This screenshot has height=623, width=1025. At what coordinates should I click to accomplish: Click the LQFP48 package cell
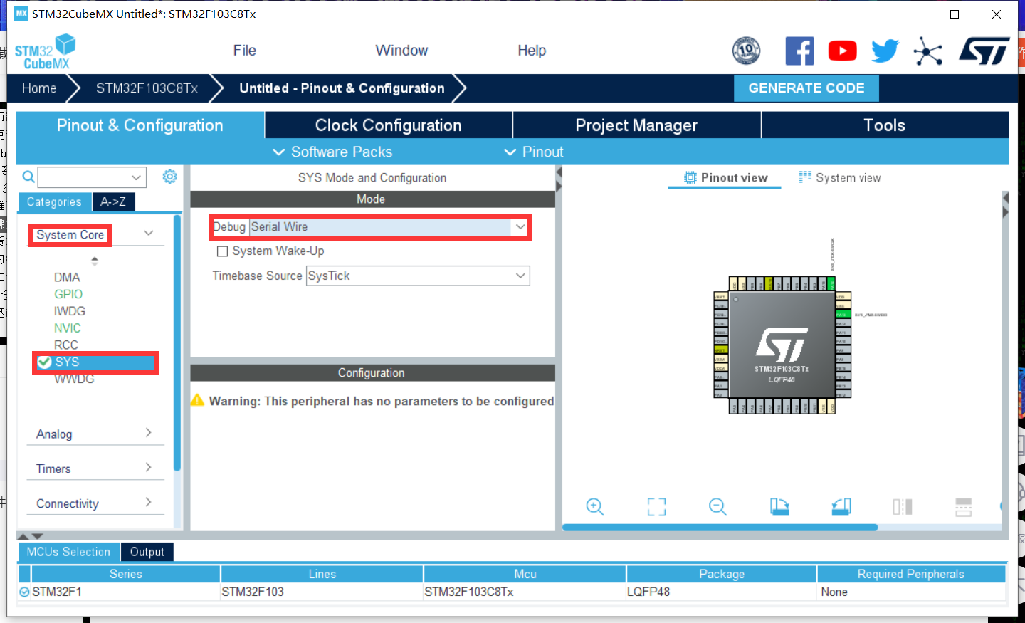[721, 592]
